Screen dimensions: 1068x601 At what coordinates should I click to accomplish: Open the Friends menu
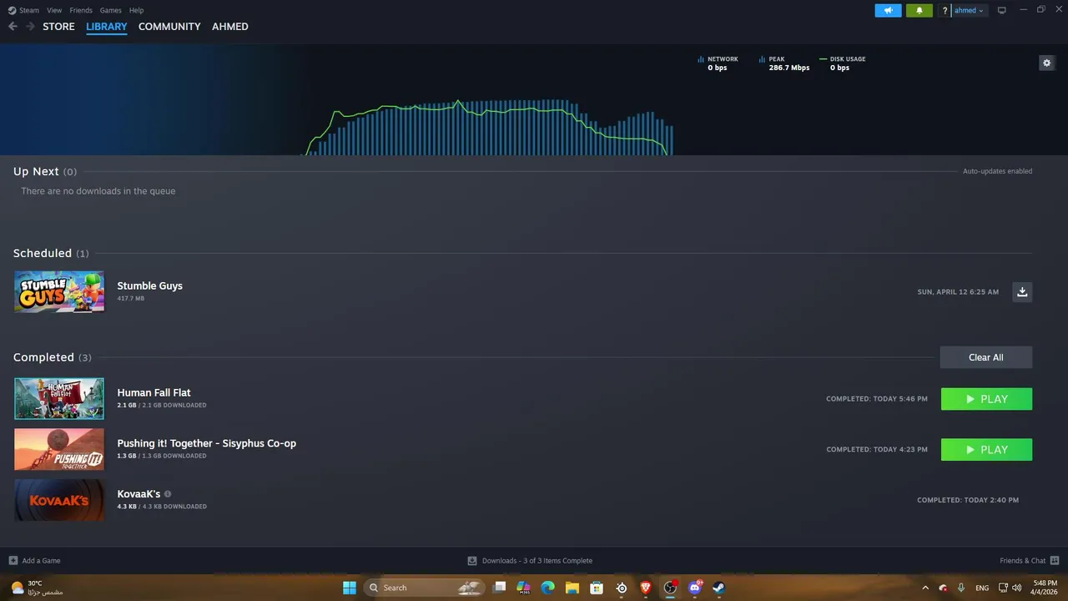click(x=81, y=10)
